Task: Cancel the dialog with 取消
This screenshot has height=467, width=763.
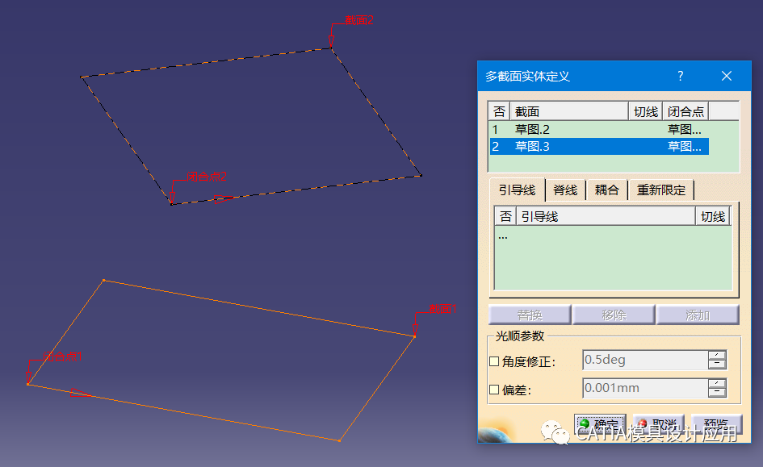Action: 659,424
